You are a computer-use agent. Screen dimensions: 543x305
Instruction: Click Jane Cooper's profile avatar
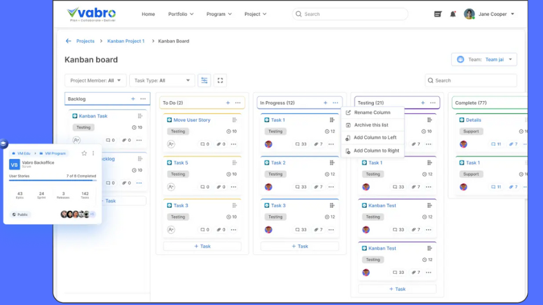pyautogui.click(x=469, y=14)
